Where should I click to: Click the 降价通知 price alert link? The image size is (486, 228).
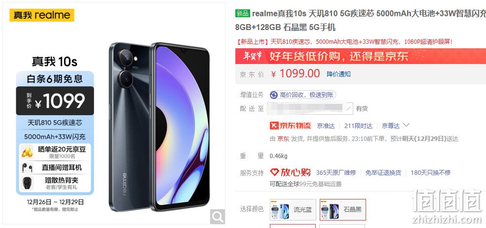click(339, 74)
